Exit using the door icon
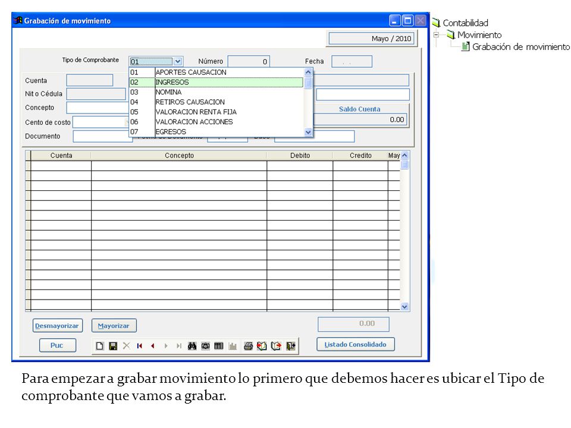Image resolution: width=571 pixels, height=428 pixels. pos(291,346)
